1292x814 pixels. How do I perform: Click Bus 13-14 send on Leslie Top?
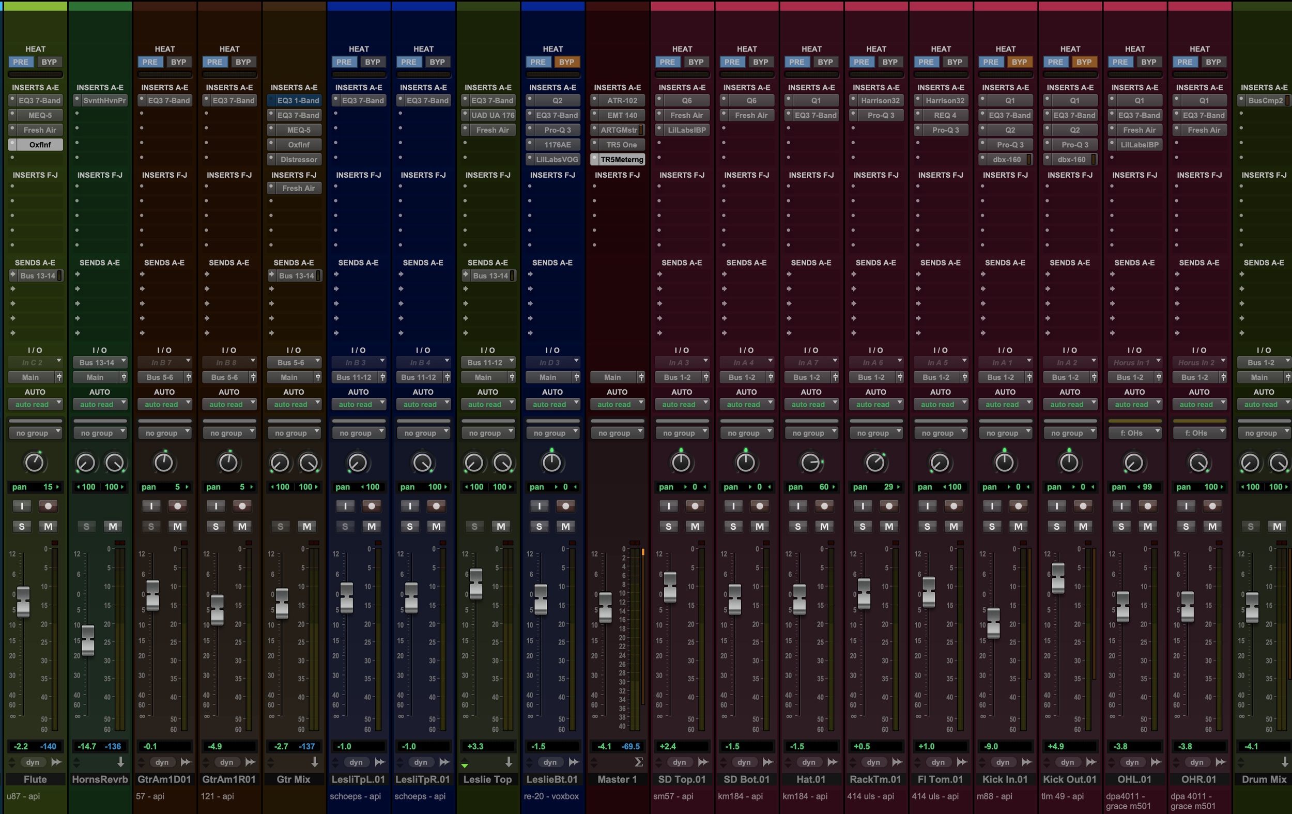click(489, 276)
